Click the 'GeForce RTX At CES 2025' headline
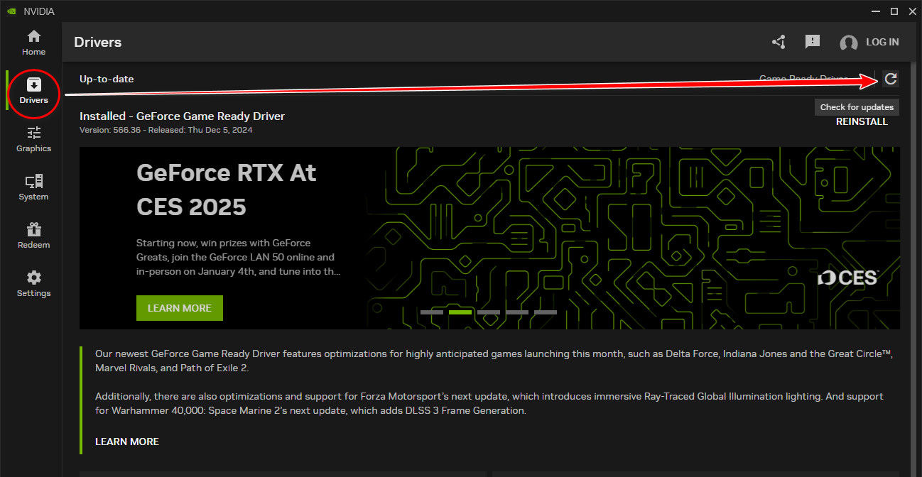 227,190
